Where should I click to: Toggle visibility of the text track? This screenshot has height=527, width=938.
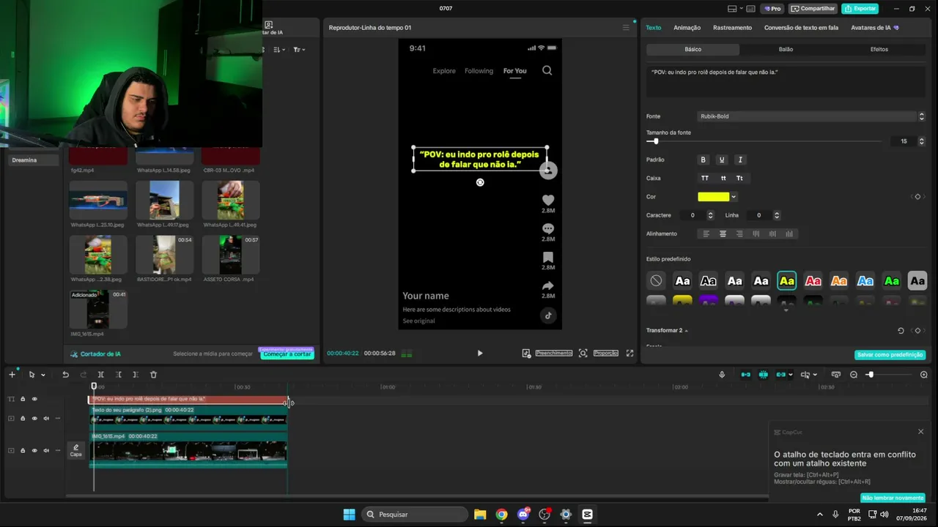pyautogui.click(x=34, y=399)
